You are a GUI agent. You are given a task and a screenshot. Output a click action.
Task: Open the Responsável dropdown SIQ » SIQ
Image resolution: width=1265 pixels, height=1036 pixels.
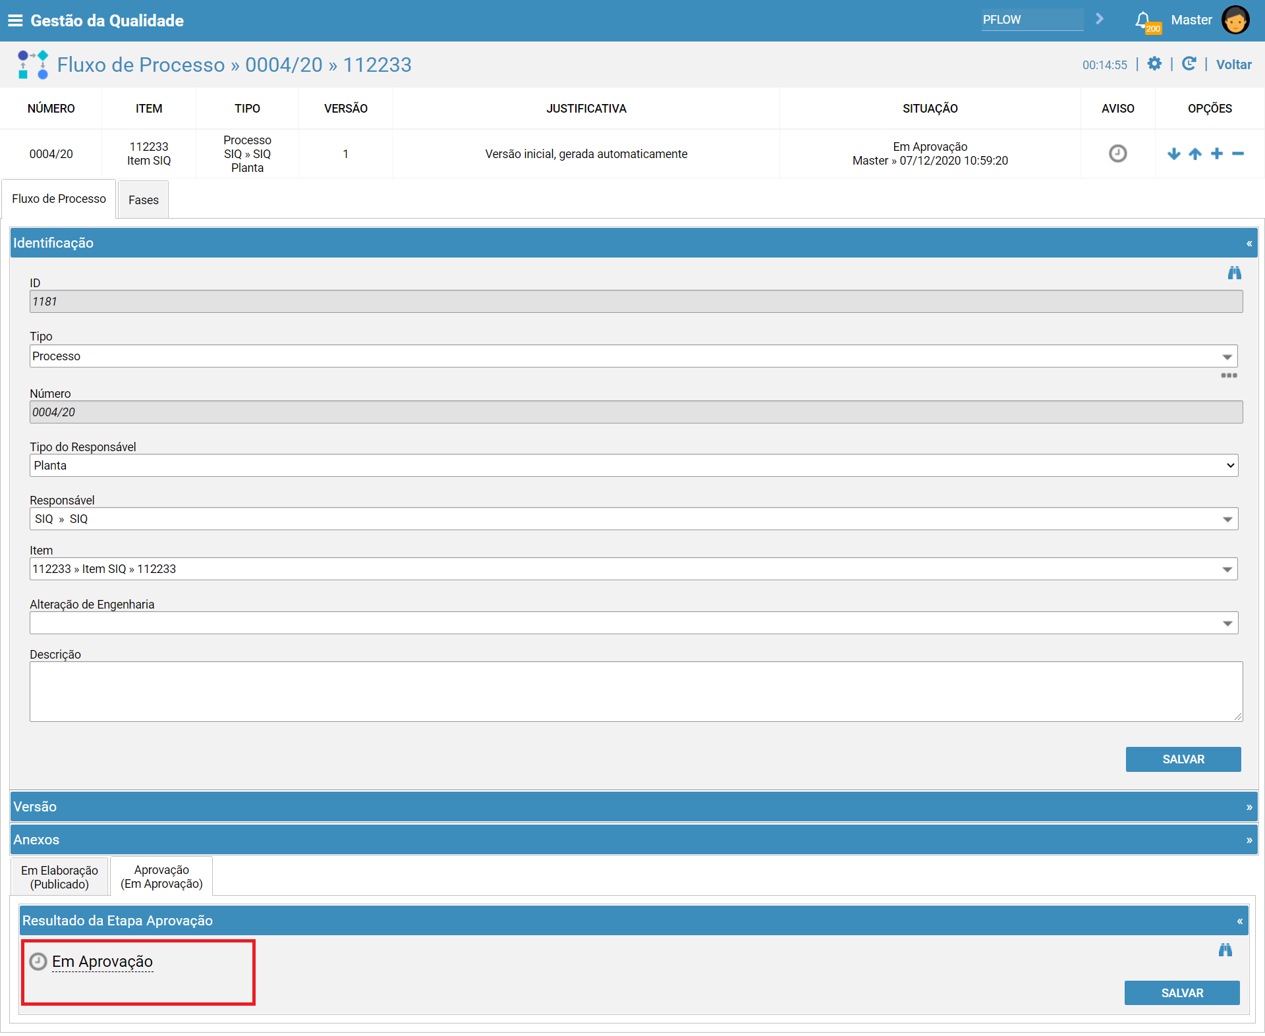coord(634,519)
